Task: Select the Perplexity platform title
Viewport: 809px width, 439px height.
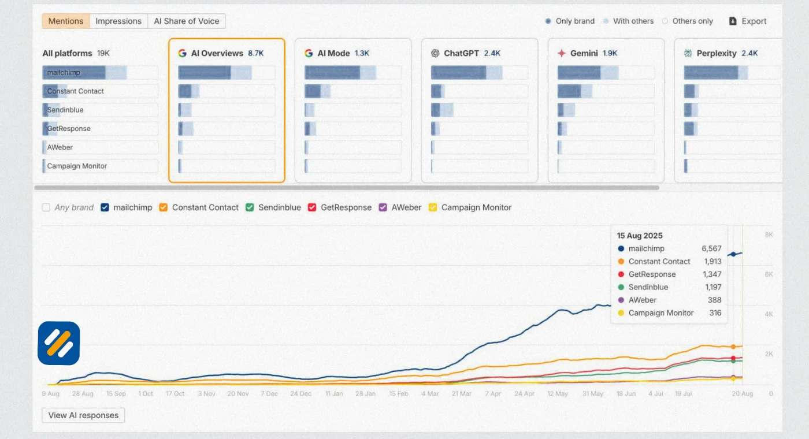Action: pos(717,53)
